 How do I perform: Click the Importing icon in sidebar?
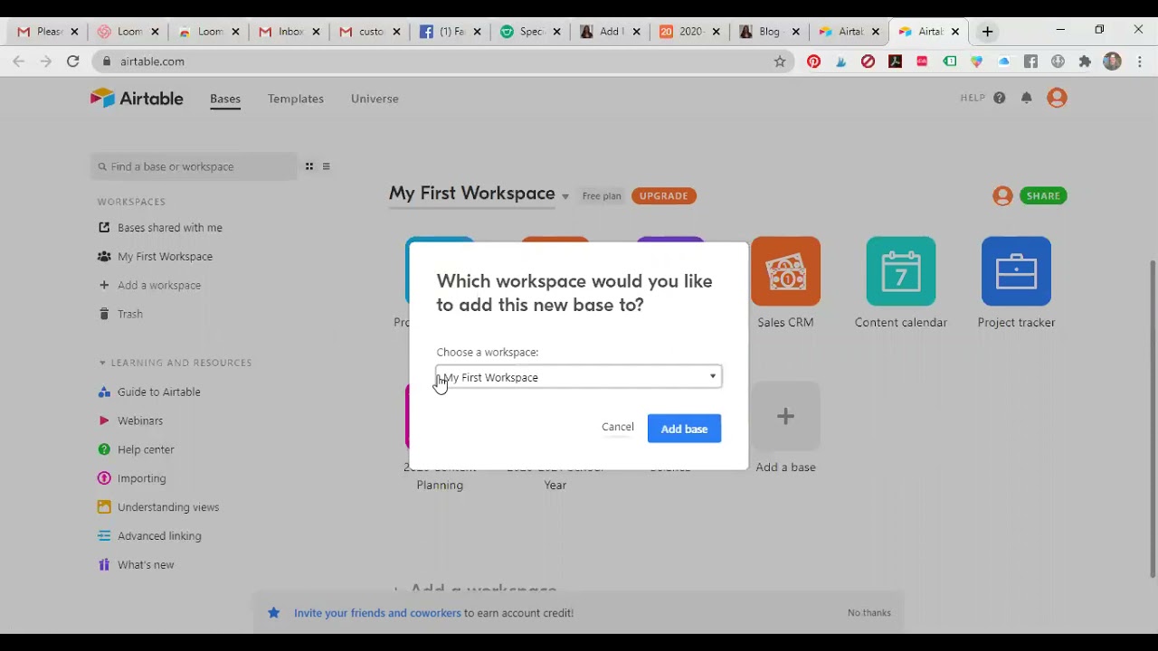click(104, 478)
